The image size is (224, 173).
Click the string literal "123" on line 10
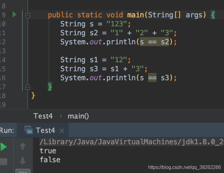click(x=117, y=24)
